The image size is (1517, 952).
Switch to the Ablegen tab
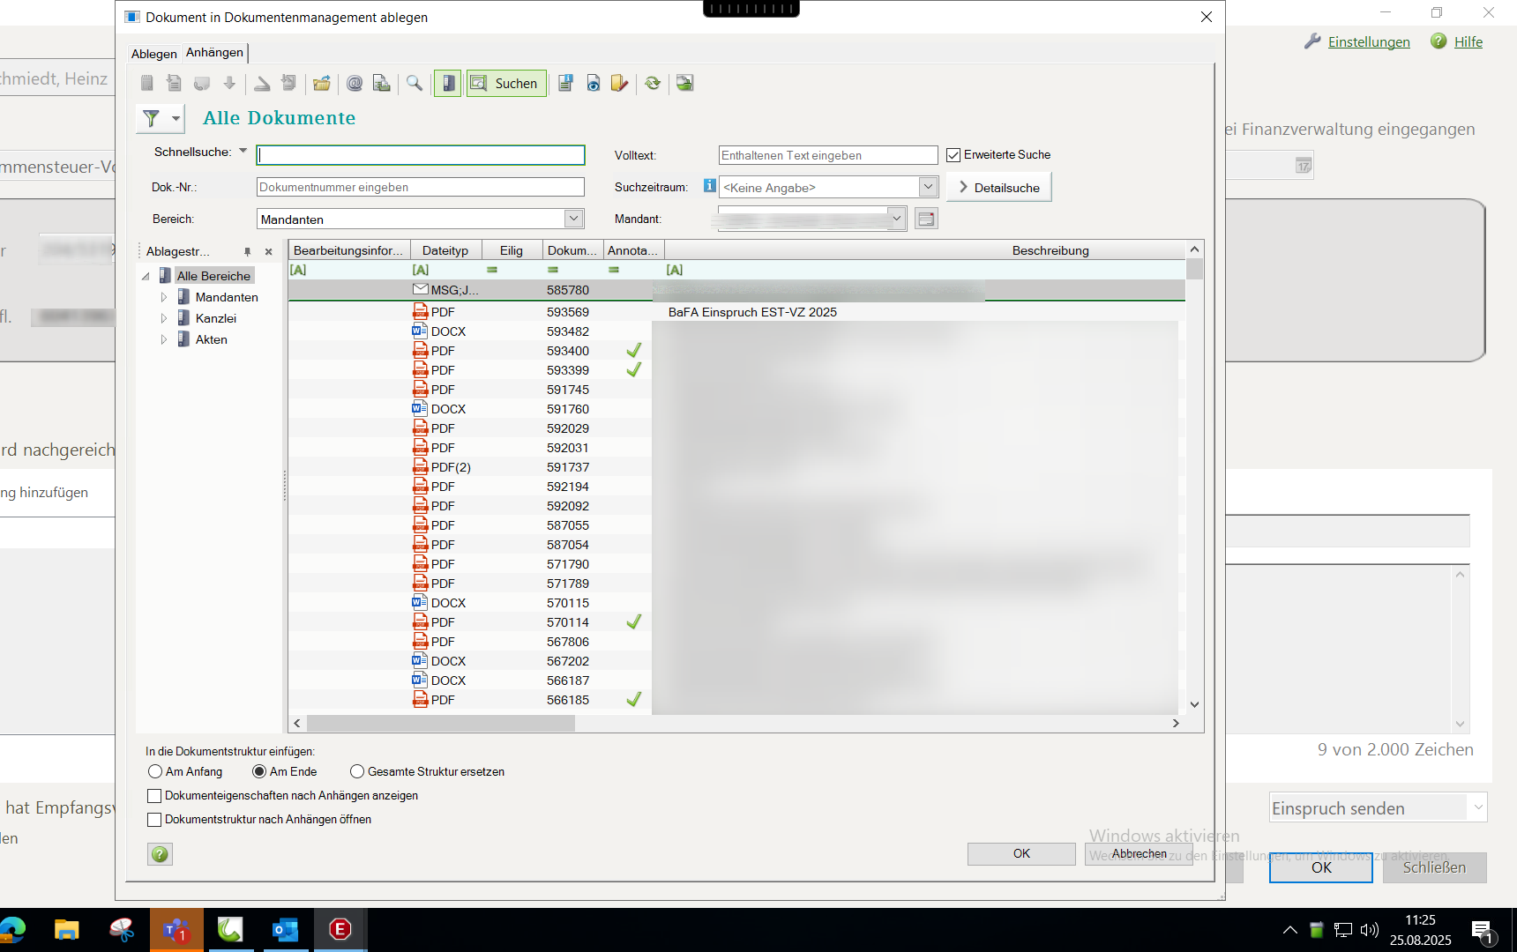pos(153,54)
